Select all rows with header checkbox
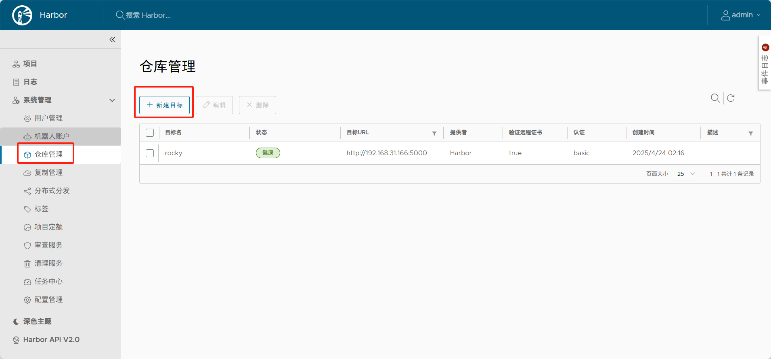The height and width of the screenshot is (359, 771). pyautogui.click(x=150, y=133)
